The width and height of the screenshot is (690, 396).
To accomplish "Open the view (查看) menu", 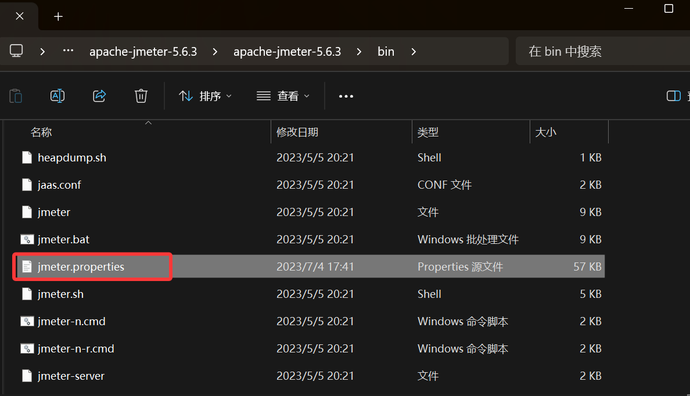I will [x=283, y=96].
